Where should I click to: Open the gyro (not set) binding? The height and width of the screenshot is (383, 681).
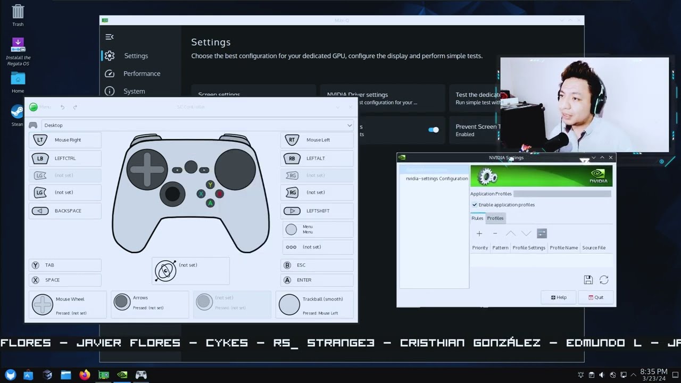190,271
